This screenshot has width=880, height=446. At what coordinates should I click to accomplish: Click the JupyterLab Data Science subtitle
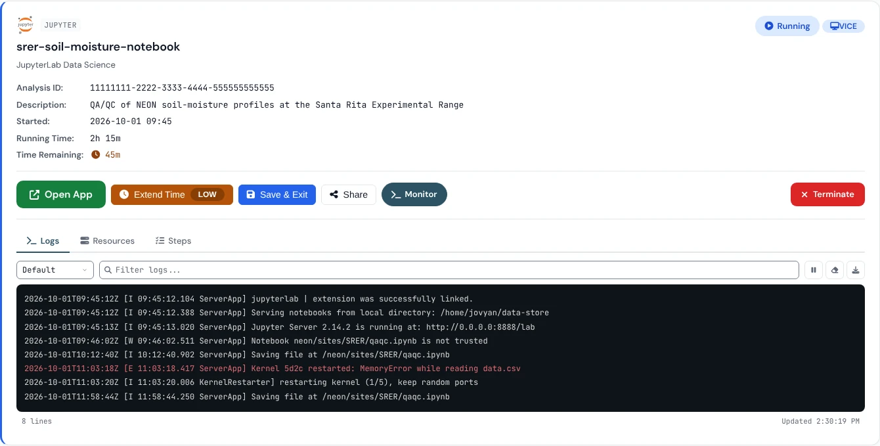[x=66, y=65]
